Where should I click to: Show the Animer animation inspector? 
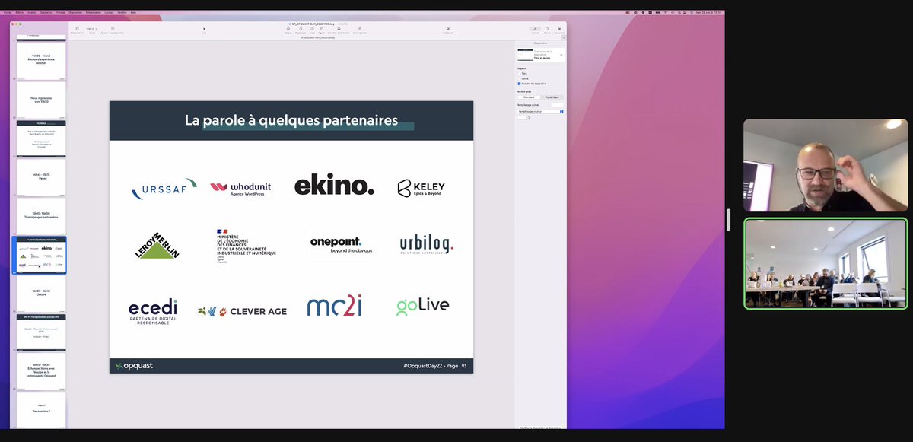[x=547, y=30]
